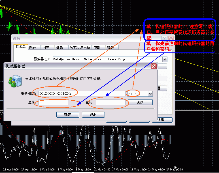The image size is (219, 173).
Task: Cancel the proxy dialog with 取消
Action: [x=93, y=114]
